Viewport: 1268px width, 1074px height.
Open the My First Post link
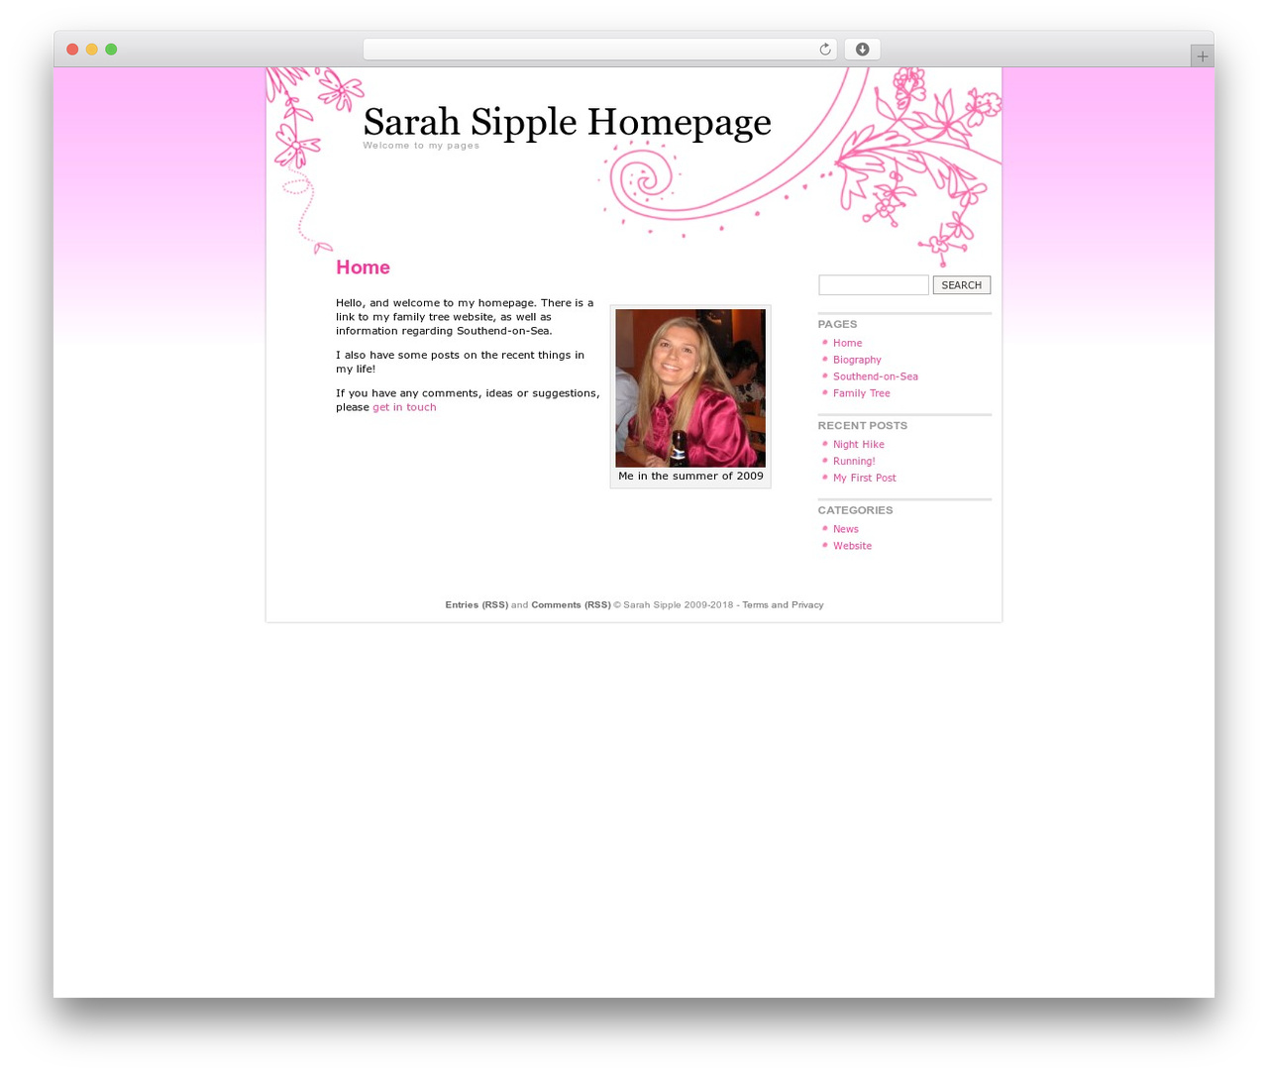(865, 479)
